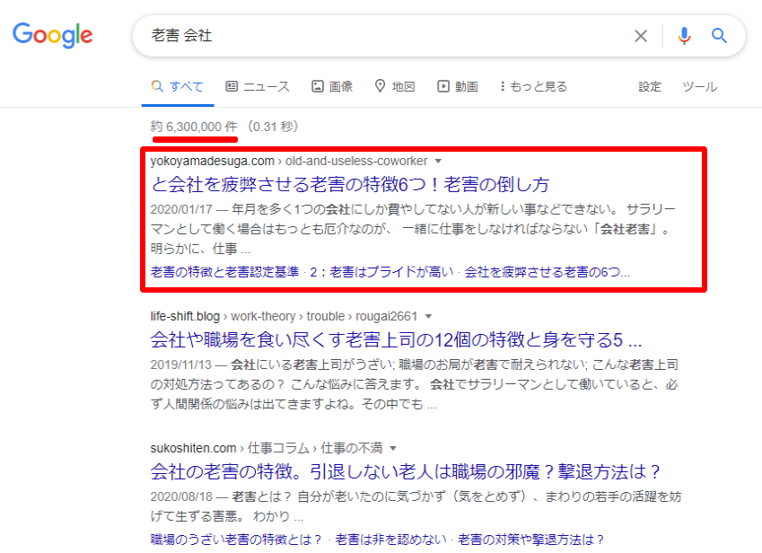The image size is (762, 553).
Task: Click the Google logo
Action: [x=52, y=35]
